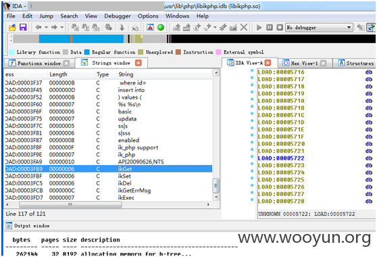This screenshot has width=377, height=257.
Task: Open the View menu
Action: click(91, 16)
